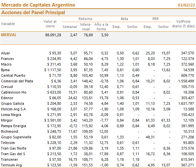Click MERVAL interannual return 76,69
Screen dimensions: 196x168
pyautogui.click(x=88, y=35)
